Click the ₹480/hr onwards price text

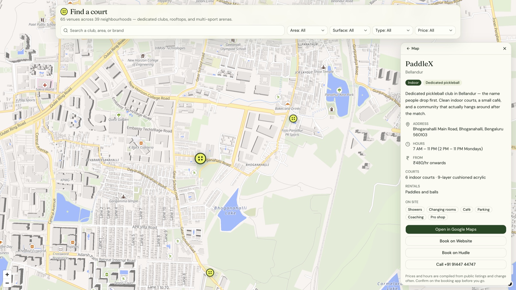point(429,163)
